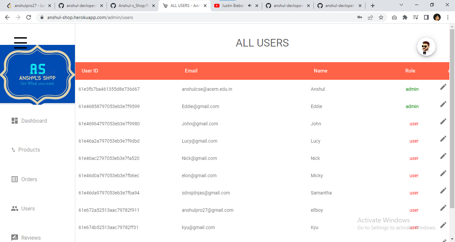Select the anshul-developer GitHub tab

[x=288, y=5]
